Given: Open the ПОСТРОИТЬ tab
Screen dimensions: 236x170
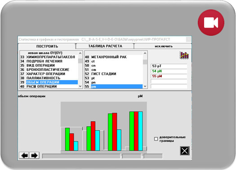Looking at the screenshot, I should [x=47, y=46].
